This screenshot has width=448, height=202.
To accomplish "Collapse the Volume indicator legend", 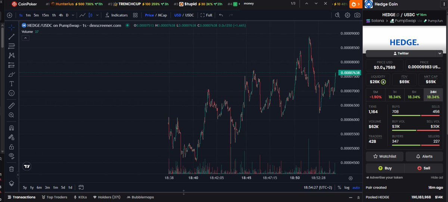I will [25, 38].
